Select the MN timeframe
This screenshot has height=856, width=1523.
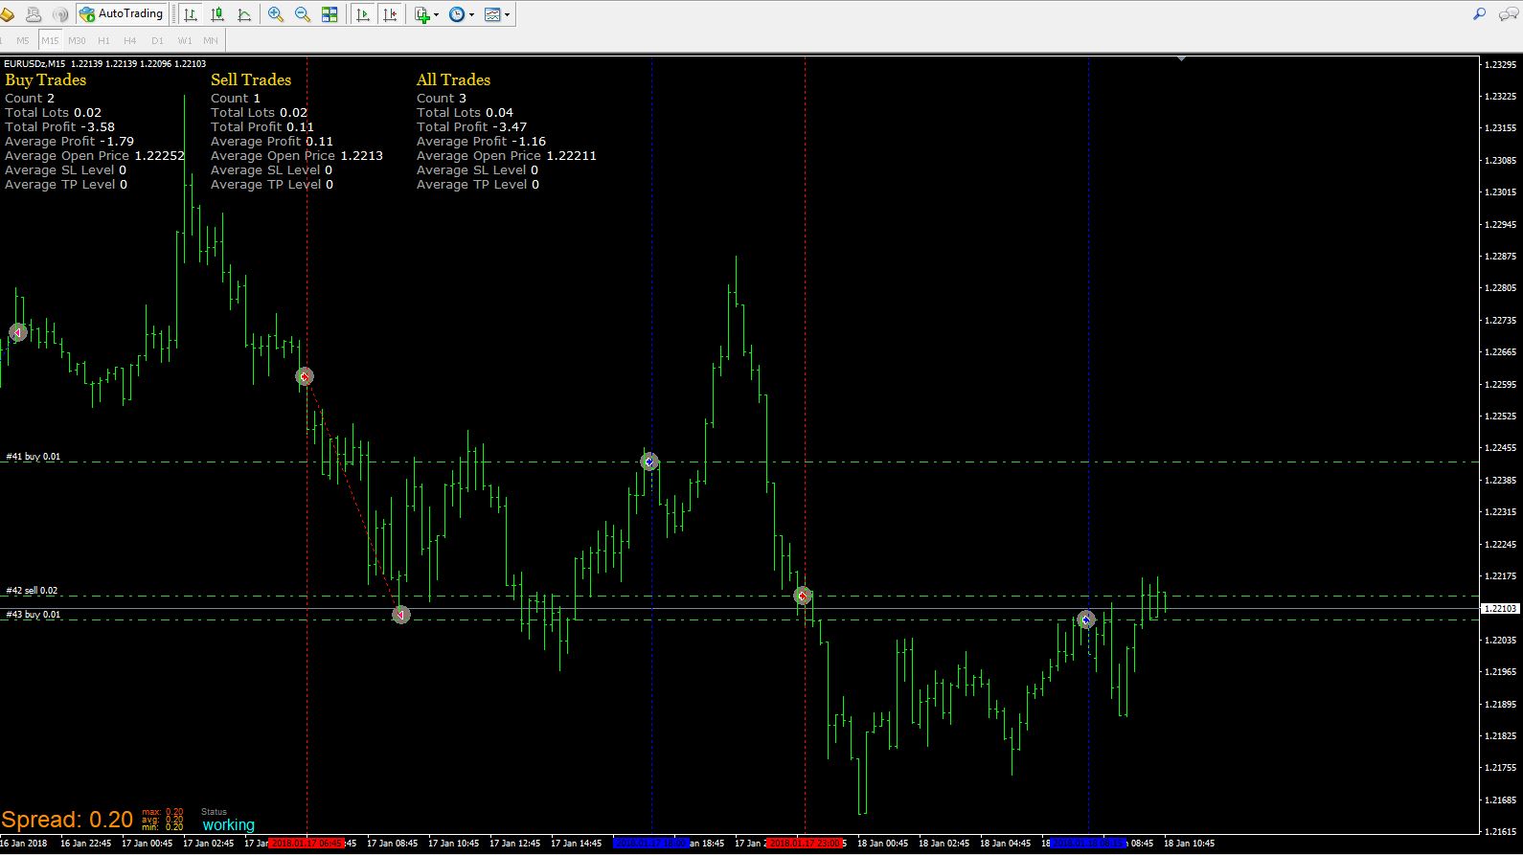tap(211, 40)
